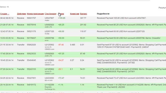Click the -54.27 amount value
This screenshot has height=93, width=166.
[x=61, y=60]
